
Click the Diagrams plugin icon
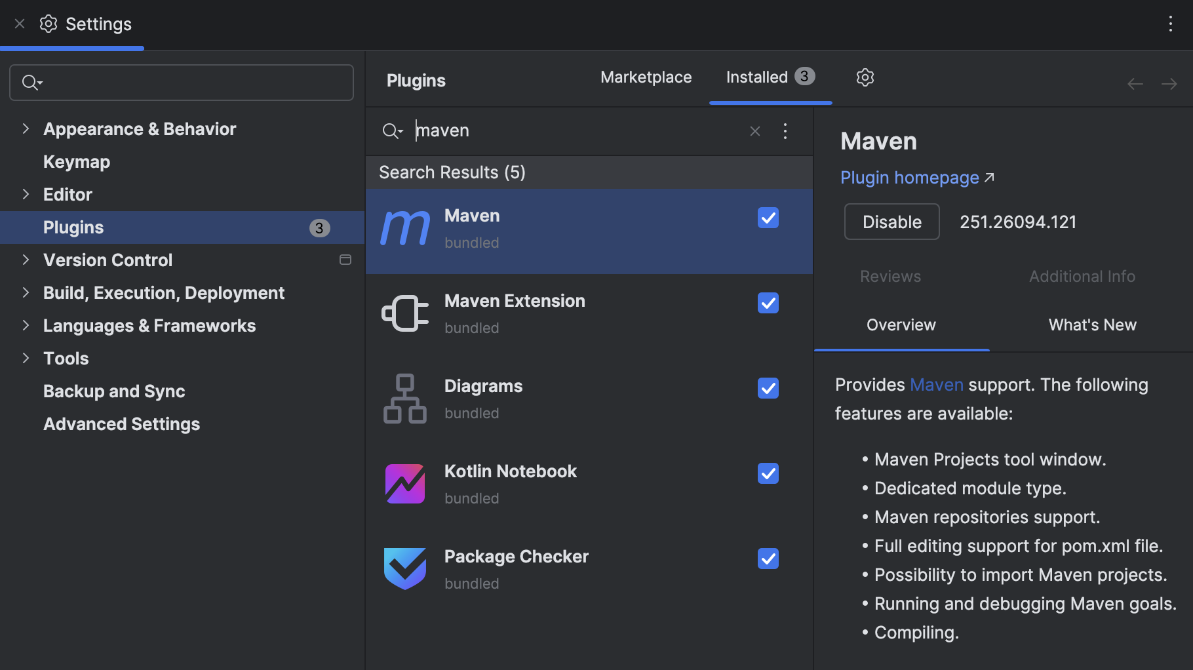(x=404, y=399)
